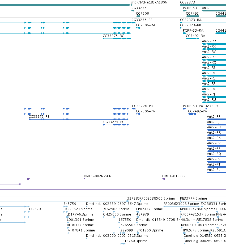Select the EP01360.3prime EST label
Screen dimensions: 226x245
150,230
